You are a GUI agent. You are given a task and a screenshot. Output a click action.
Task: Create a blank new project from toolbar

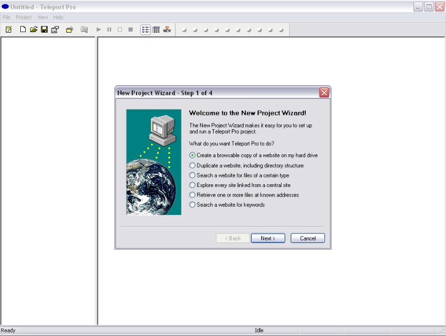tap(23, 29)
